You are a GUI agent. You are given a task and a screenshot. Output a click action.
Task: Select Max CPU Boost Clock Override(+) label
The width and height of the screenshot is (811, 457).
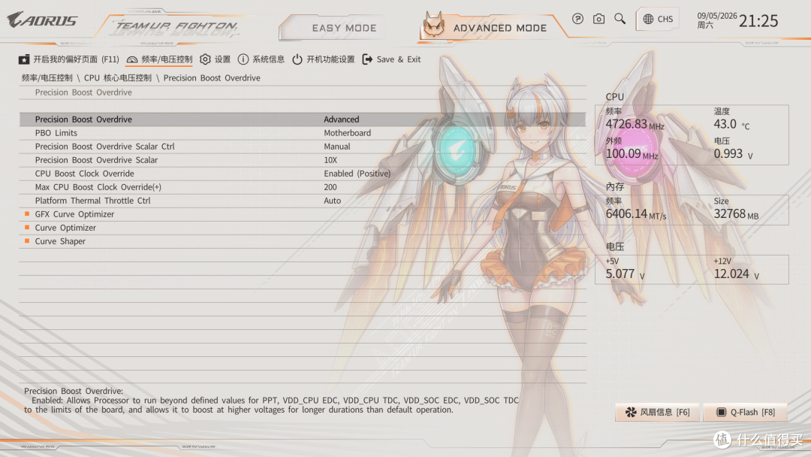coord(98,187)
